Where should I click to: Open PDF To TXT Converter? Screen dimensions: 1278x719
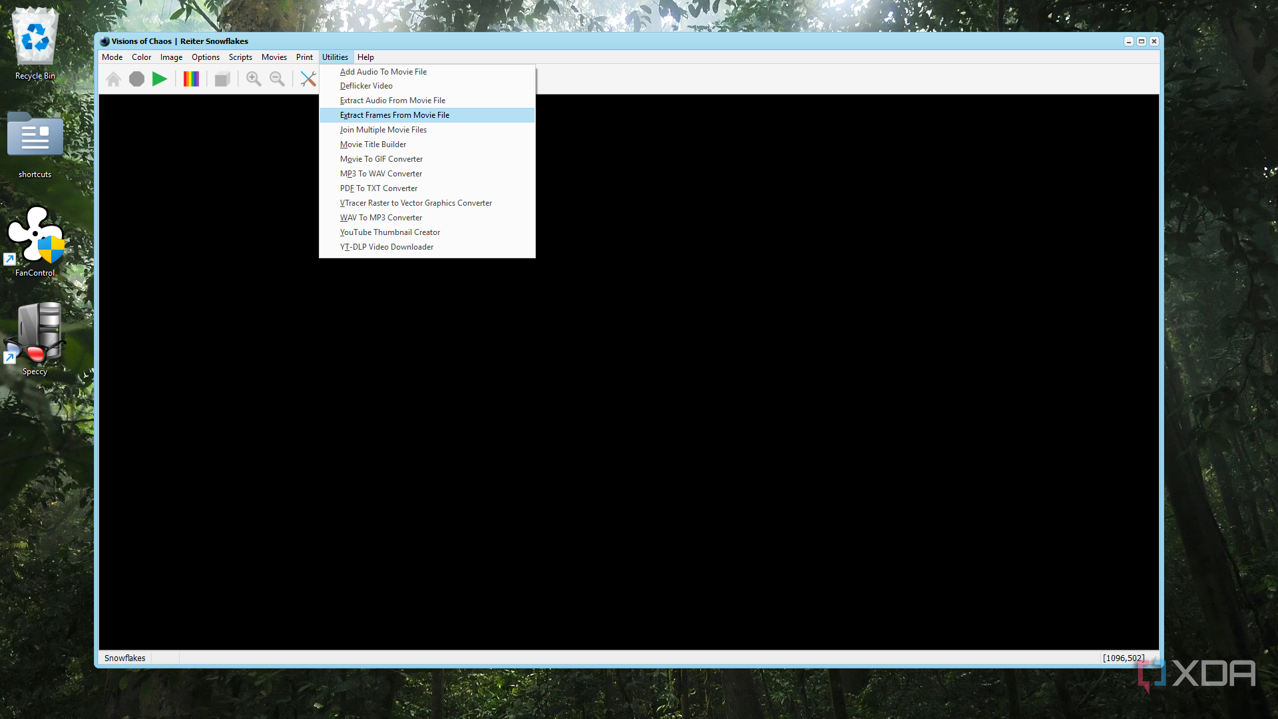coord(427,188)
